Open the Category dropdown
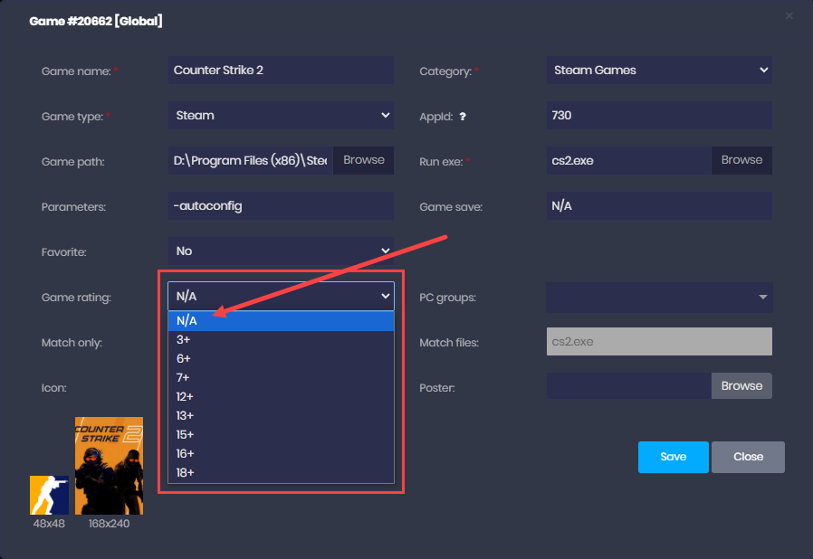 tap(659, 71)
